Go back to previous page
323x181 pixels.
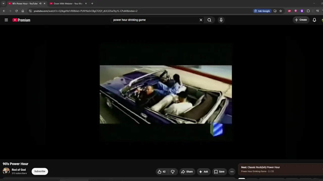click(4, 11)
